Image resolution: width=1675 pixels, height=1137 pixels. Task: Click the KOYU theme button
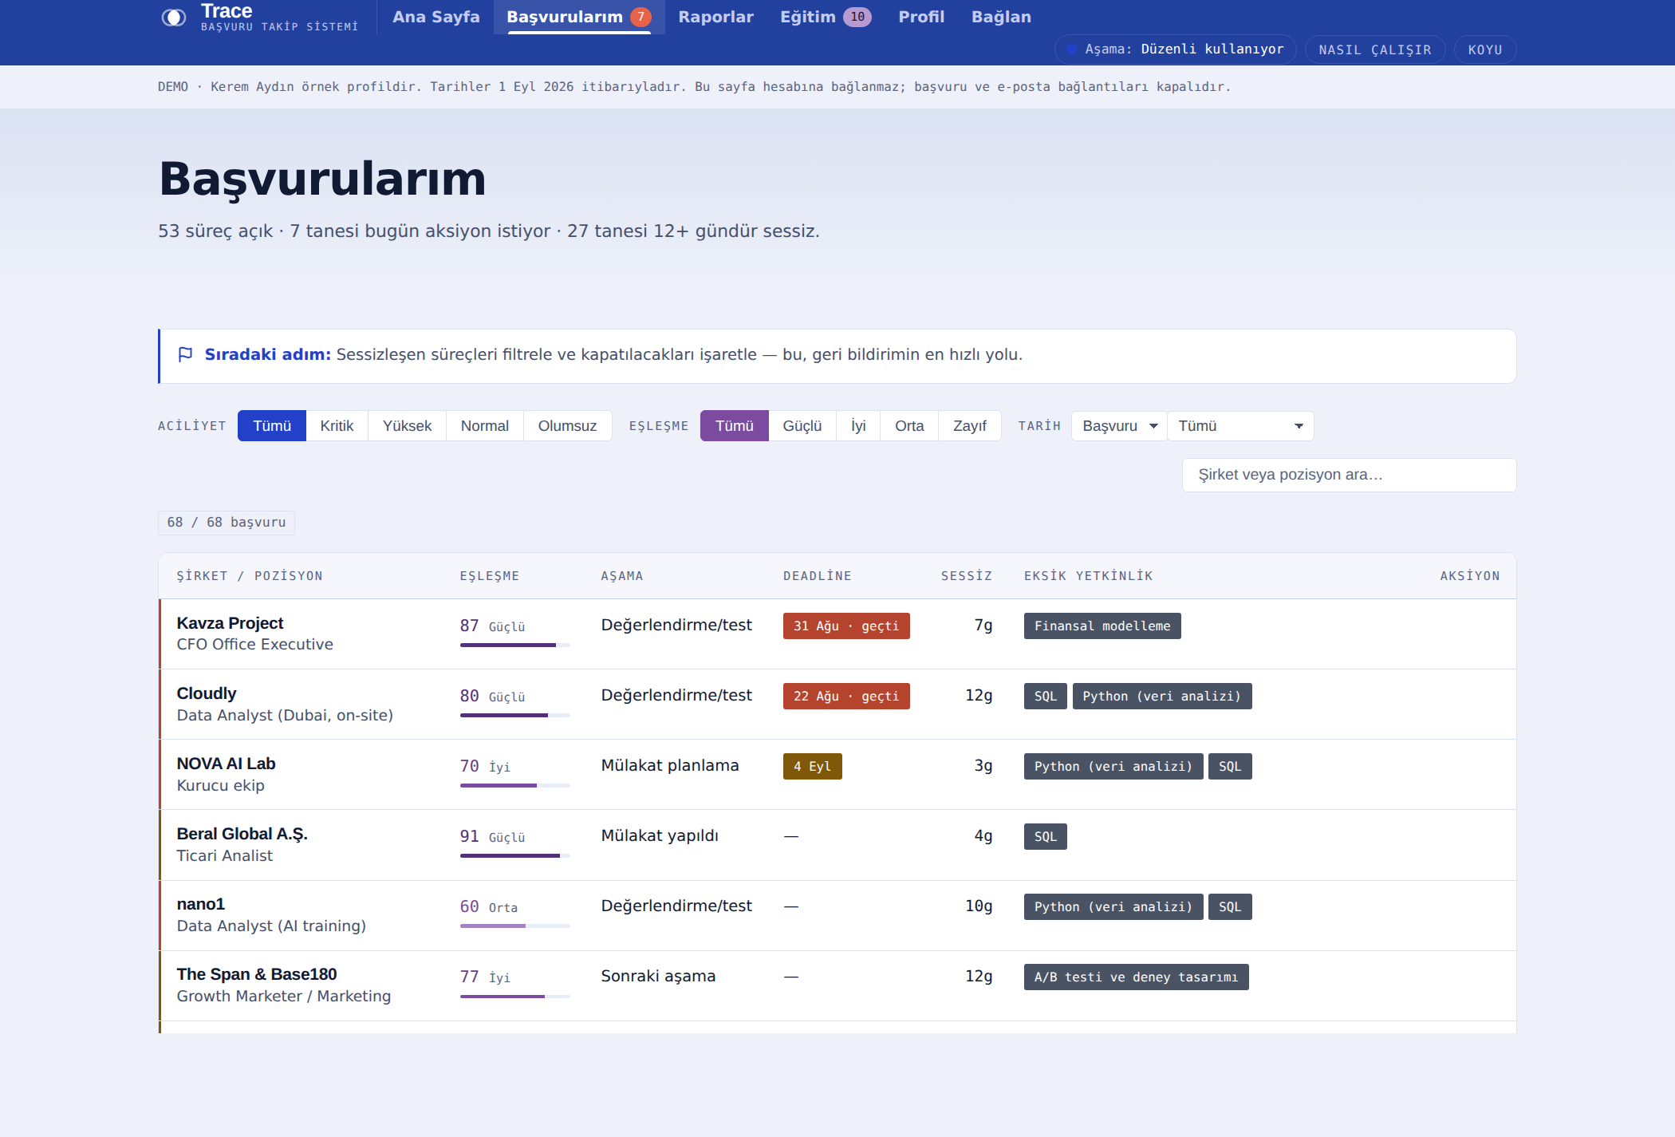(x=1485, y=49)
